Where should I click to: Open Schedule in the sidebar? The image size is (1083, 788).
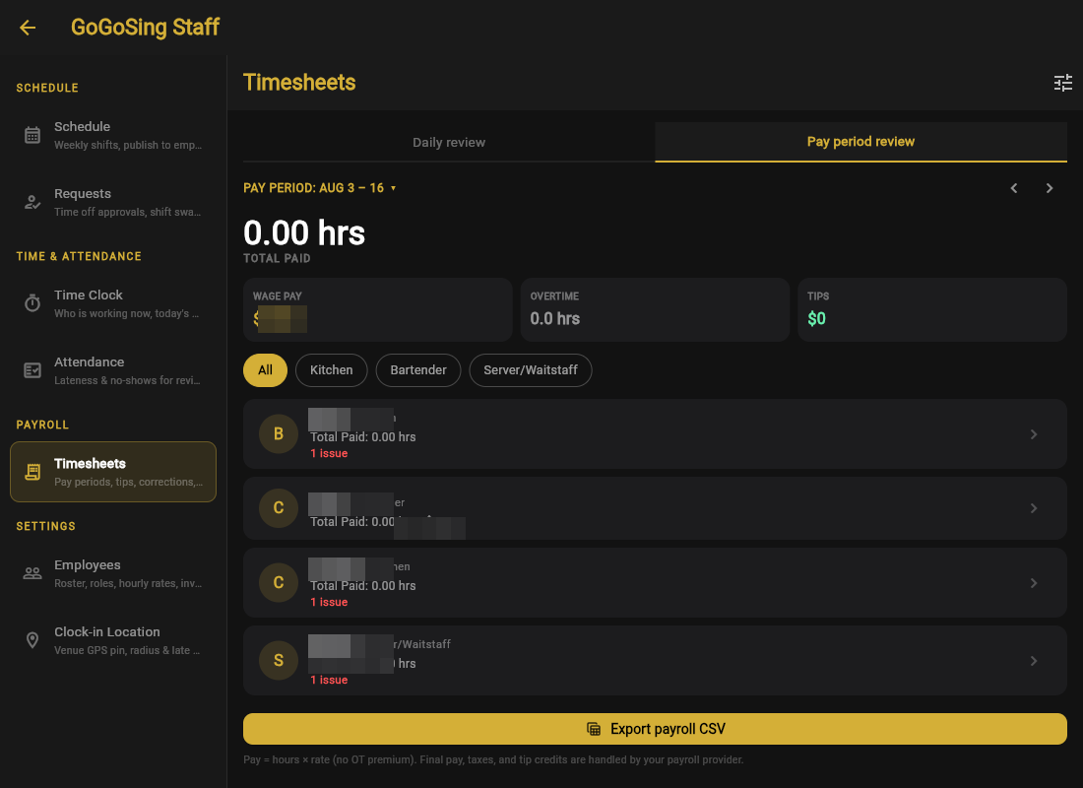tap(113, 136)
